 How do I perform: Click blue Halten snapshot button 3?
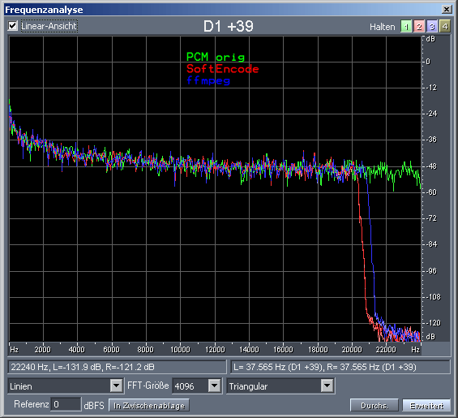point(432,26)
